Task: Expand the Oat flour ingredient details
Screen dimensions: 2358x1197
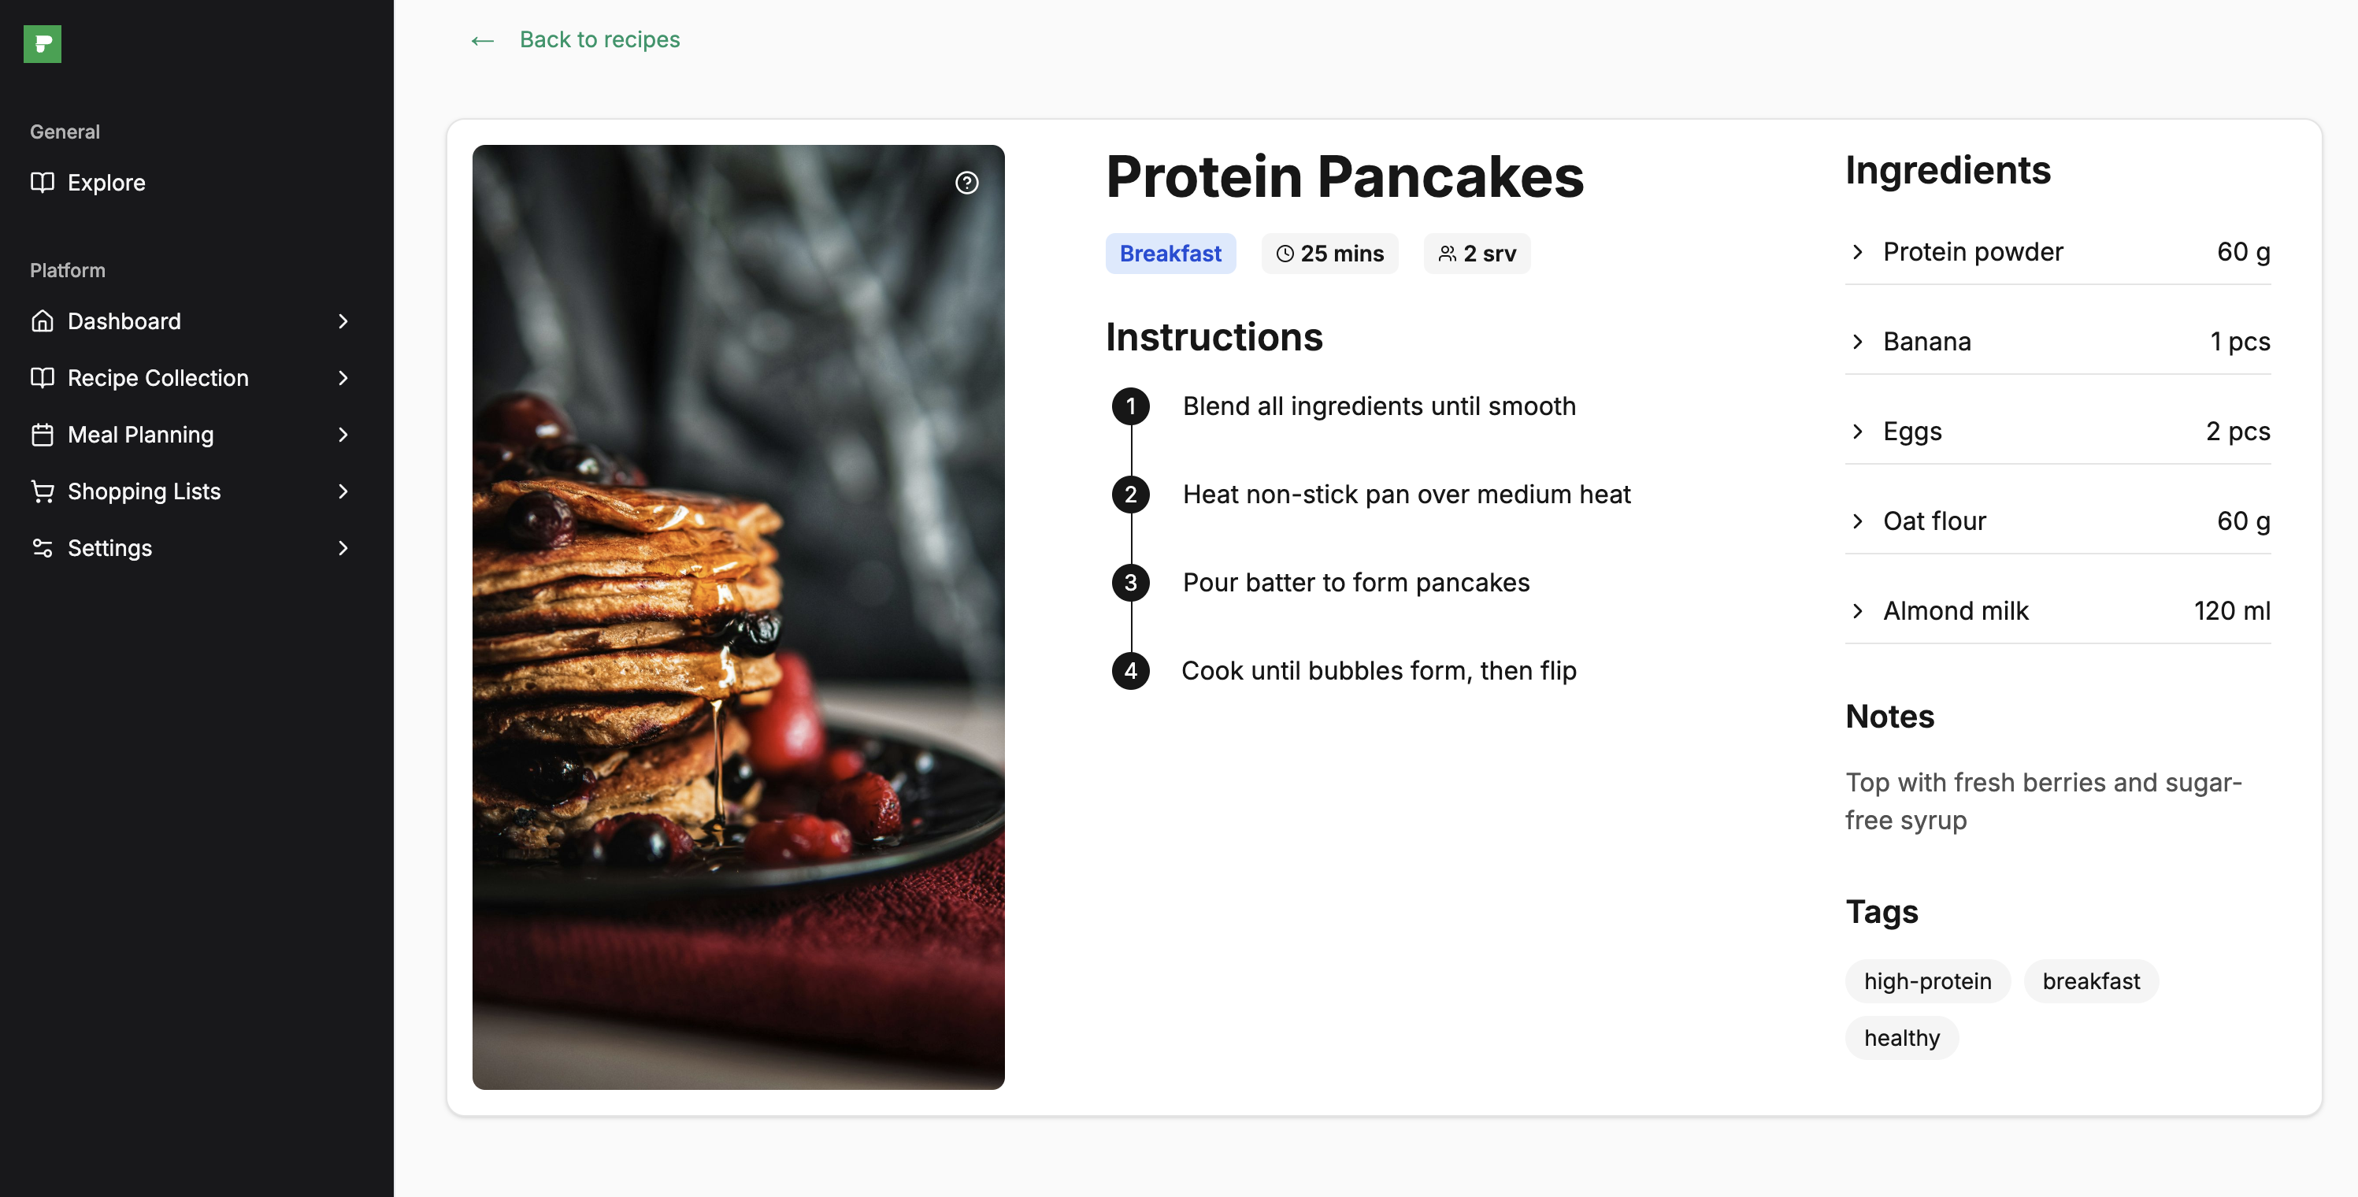Action: [1859, 519]
